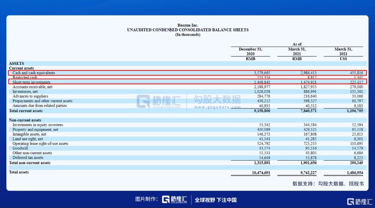Click the 'Deferred tax assets' label
Viewport: 375px width, 208px height.
coord(28,158)
